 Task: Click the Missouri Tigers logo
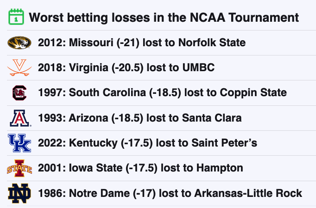19,43
